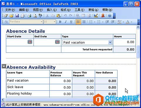Click the Insert Table icon

tap(83, 16)
